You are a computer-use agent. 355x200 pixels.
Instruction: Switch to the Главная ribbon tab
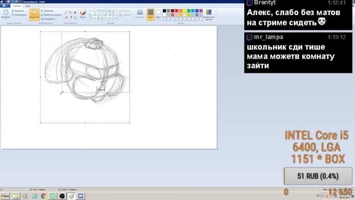click(x=17, y=6)
